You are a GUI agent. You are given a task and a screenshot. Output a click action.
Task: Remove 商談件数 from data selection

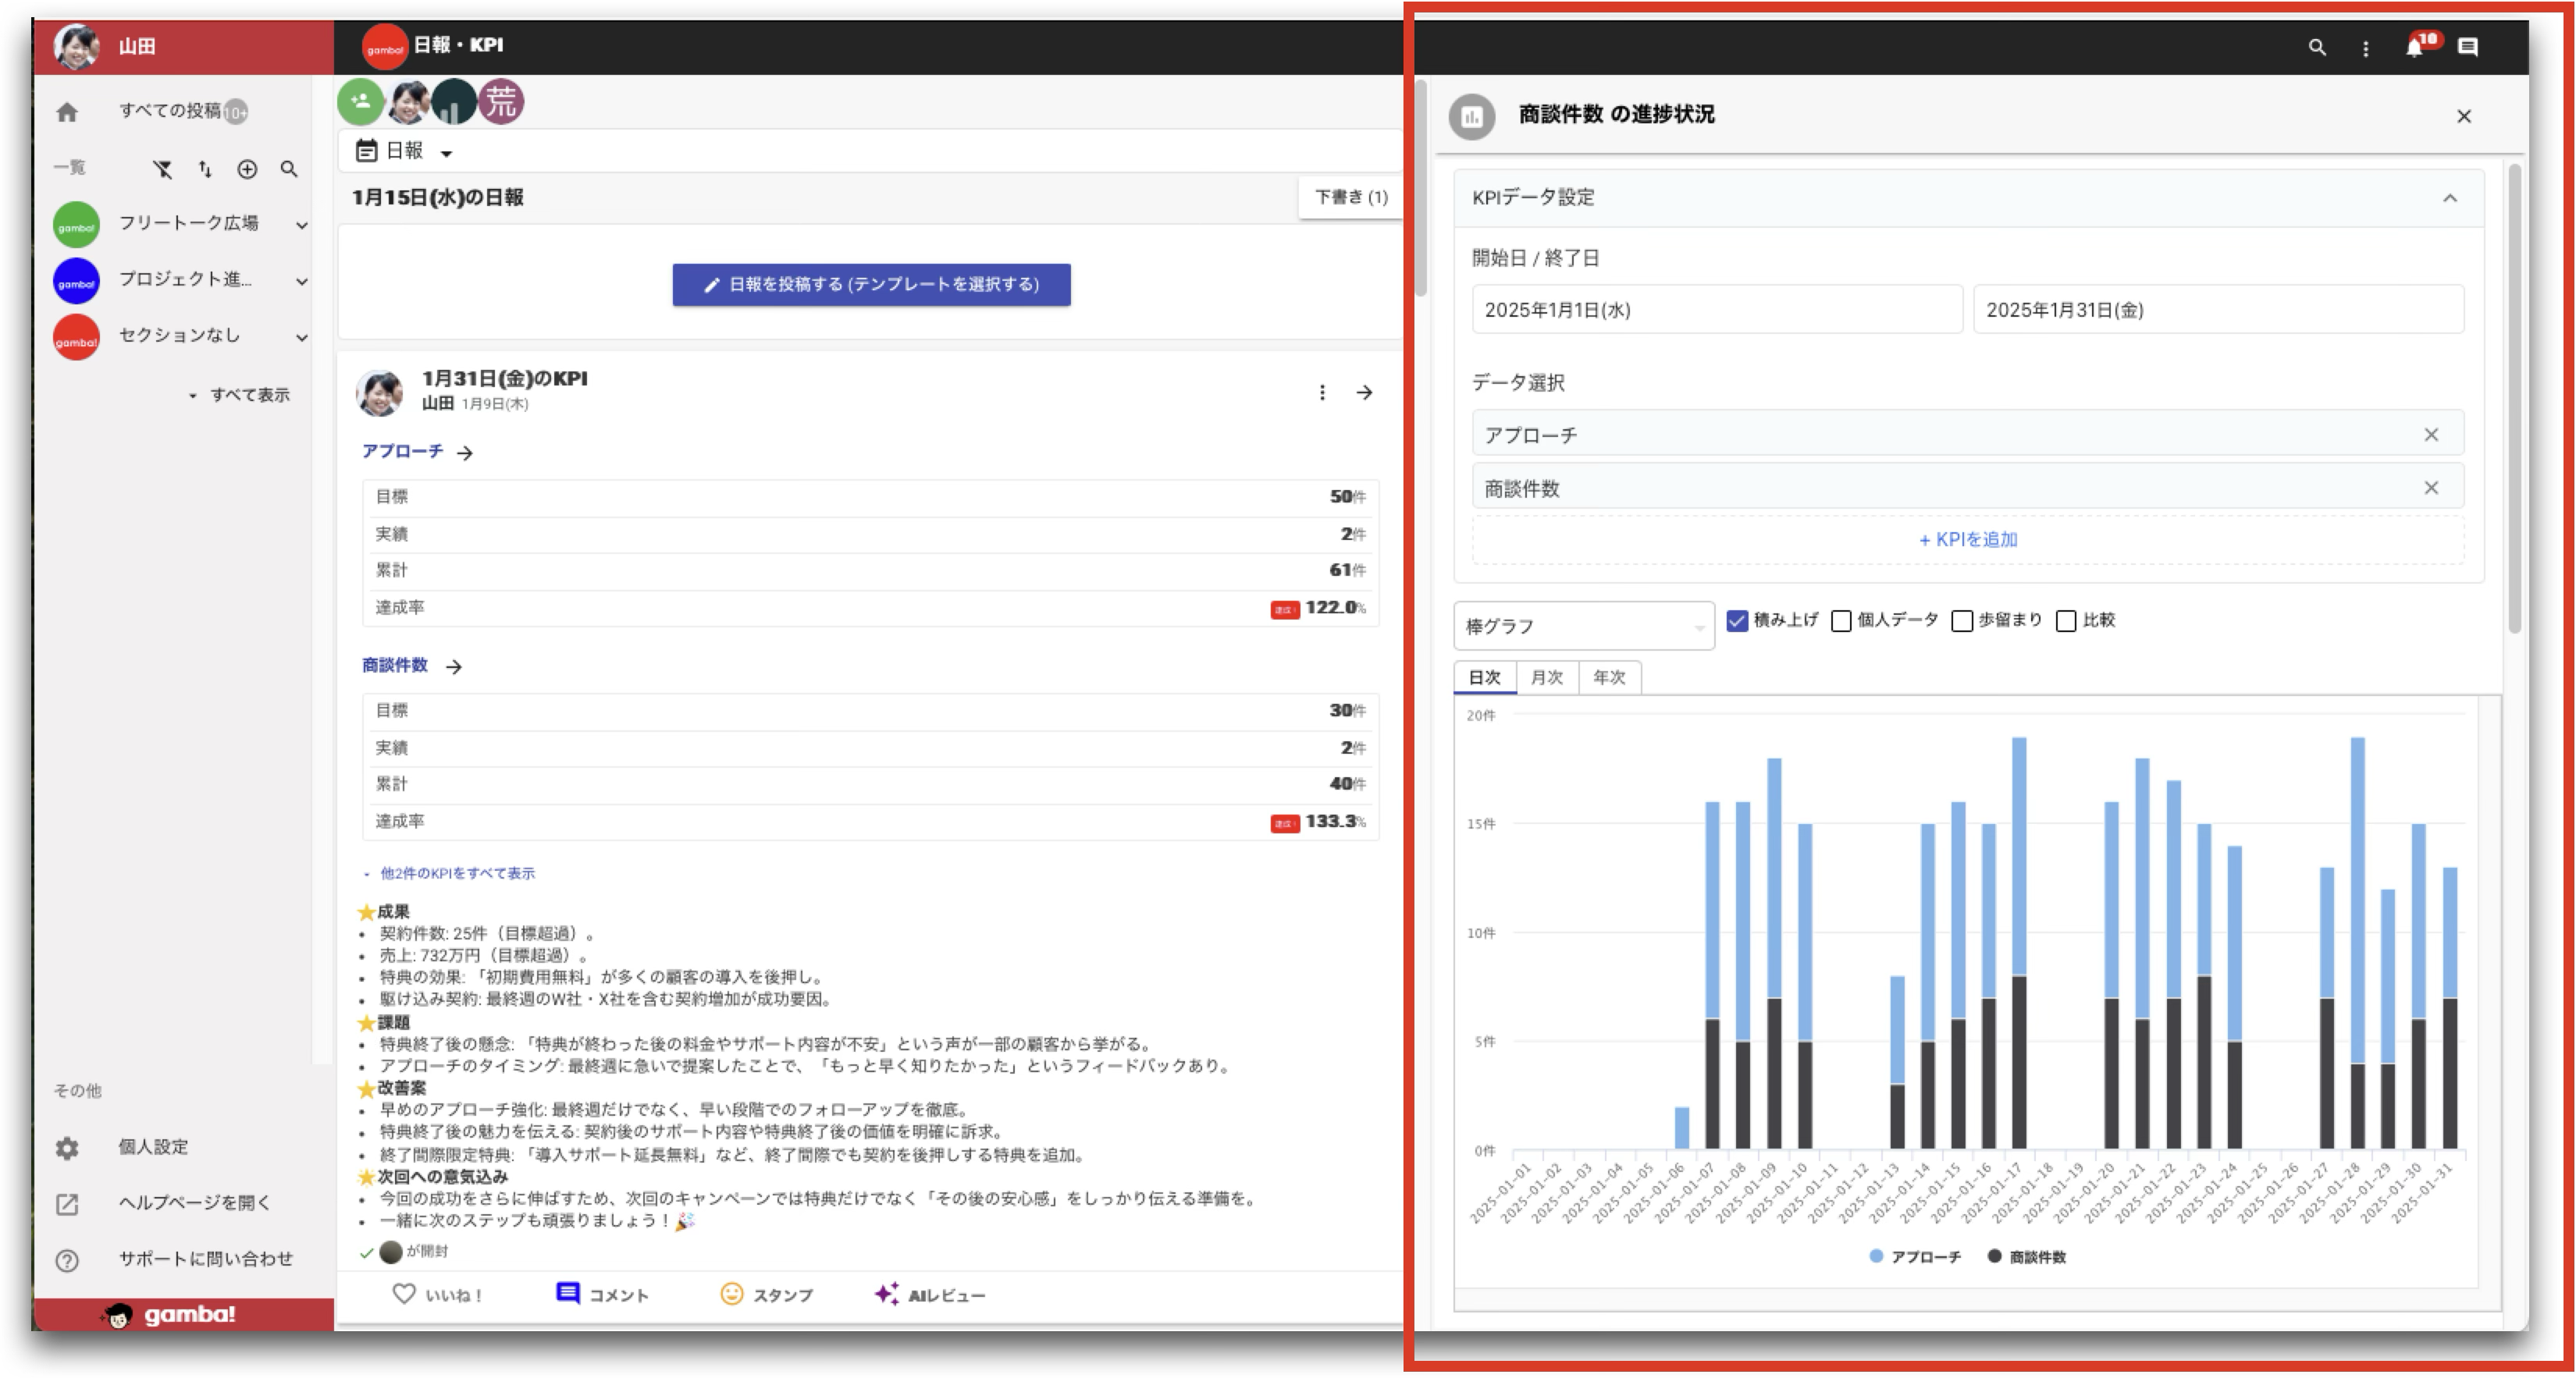[2431, 488]
